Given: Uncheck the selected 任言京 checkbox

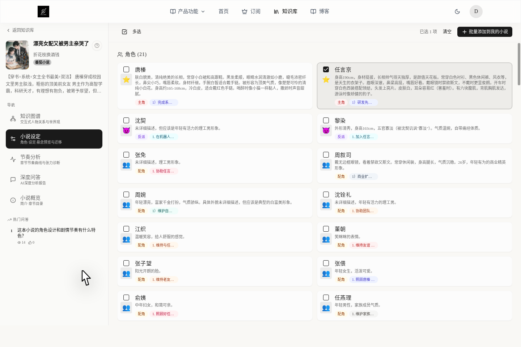Looking at the screenshot, I should click(x=326, y=69).
